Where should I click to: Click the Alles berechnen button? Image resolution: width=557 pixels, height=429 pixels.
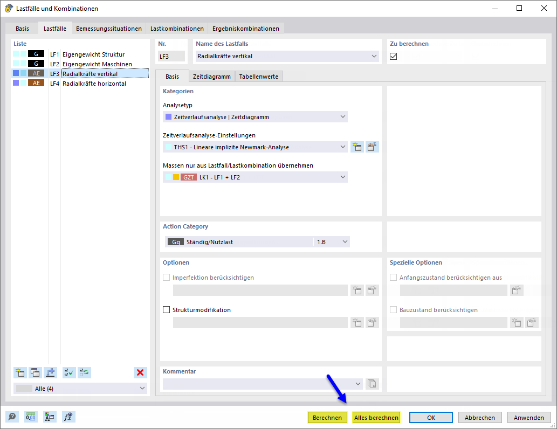[376, 418]
